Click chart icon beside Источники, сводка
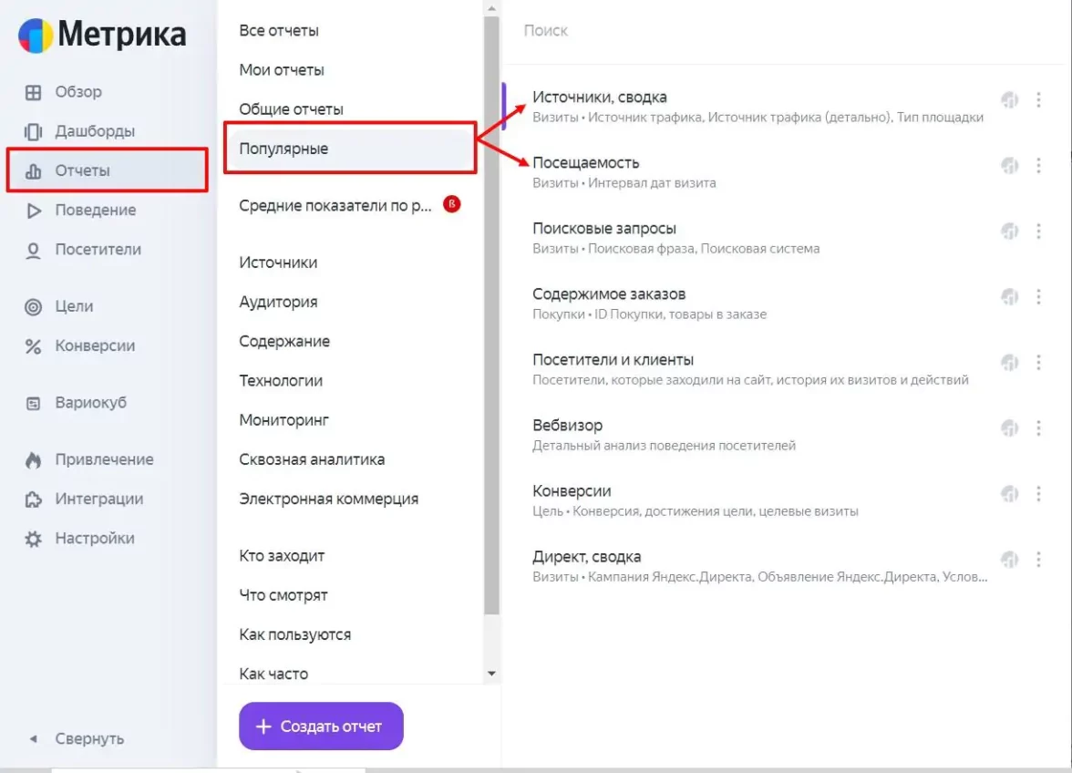This screenshot has height=773, width=1072. pos(1009,99)
